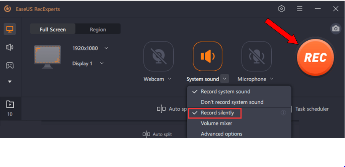The width and height of the screenshot is (345, 167).
Task: Open Task scheduler
Action: click(x=312, y=109)
